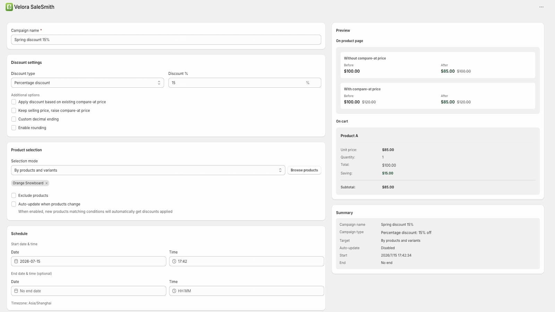Click the Subtotal value $85.00 in cart preview
The width and height of the screenshot is (555, 312).
pos(388,187)
